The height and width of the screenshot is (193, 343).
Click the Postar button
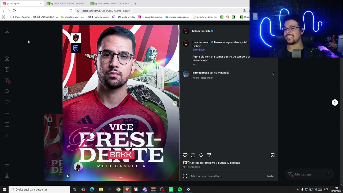(x=271, y=176)
